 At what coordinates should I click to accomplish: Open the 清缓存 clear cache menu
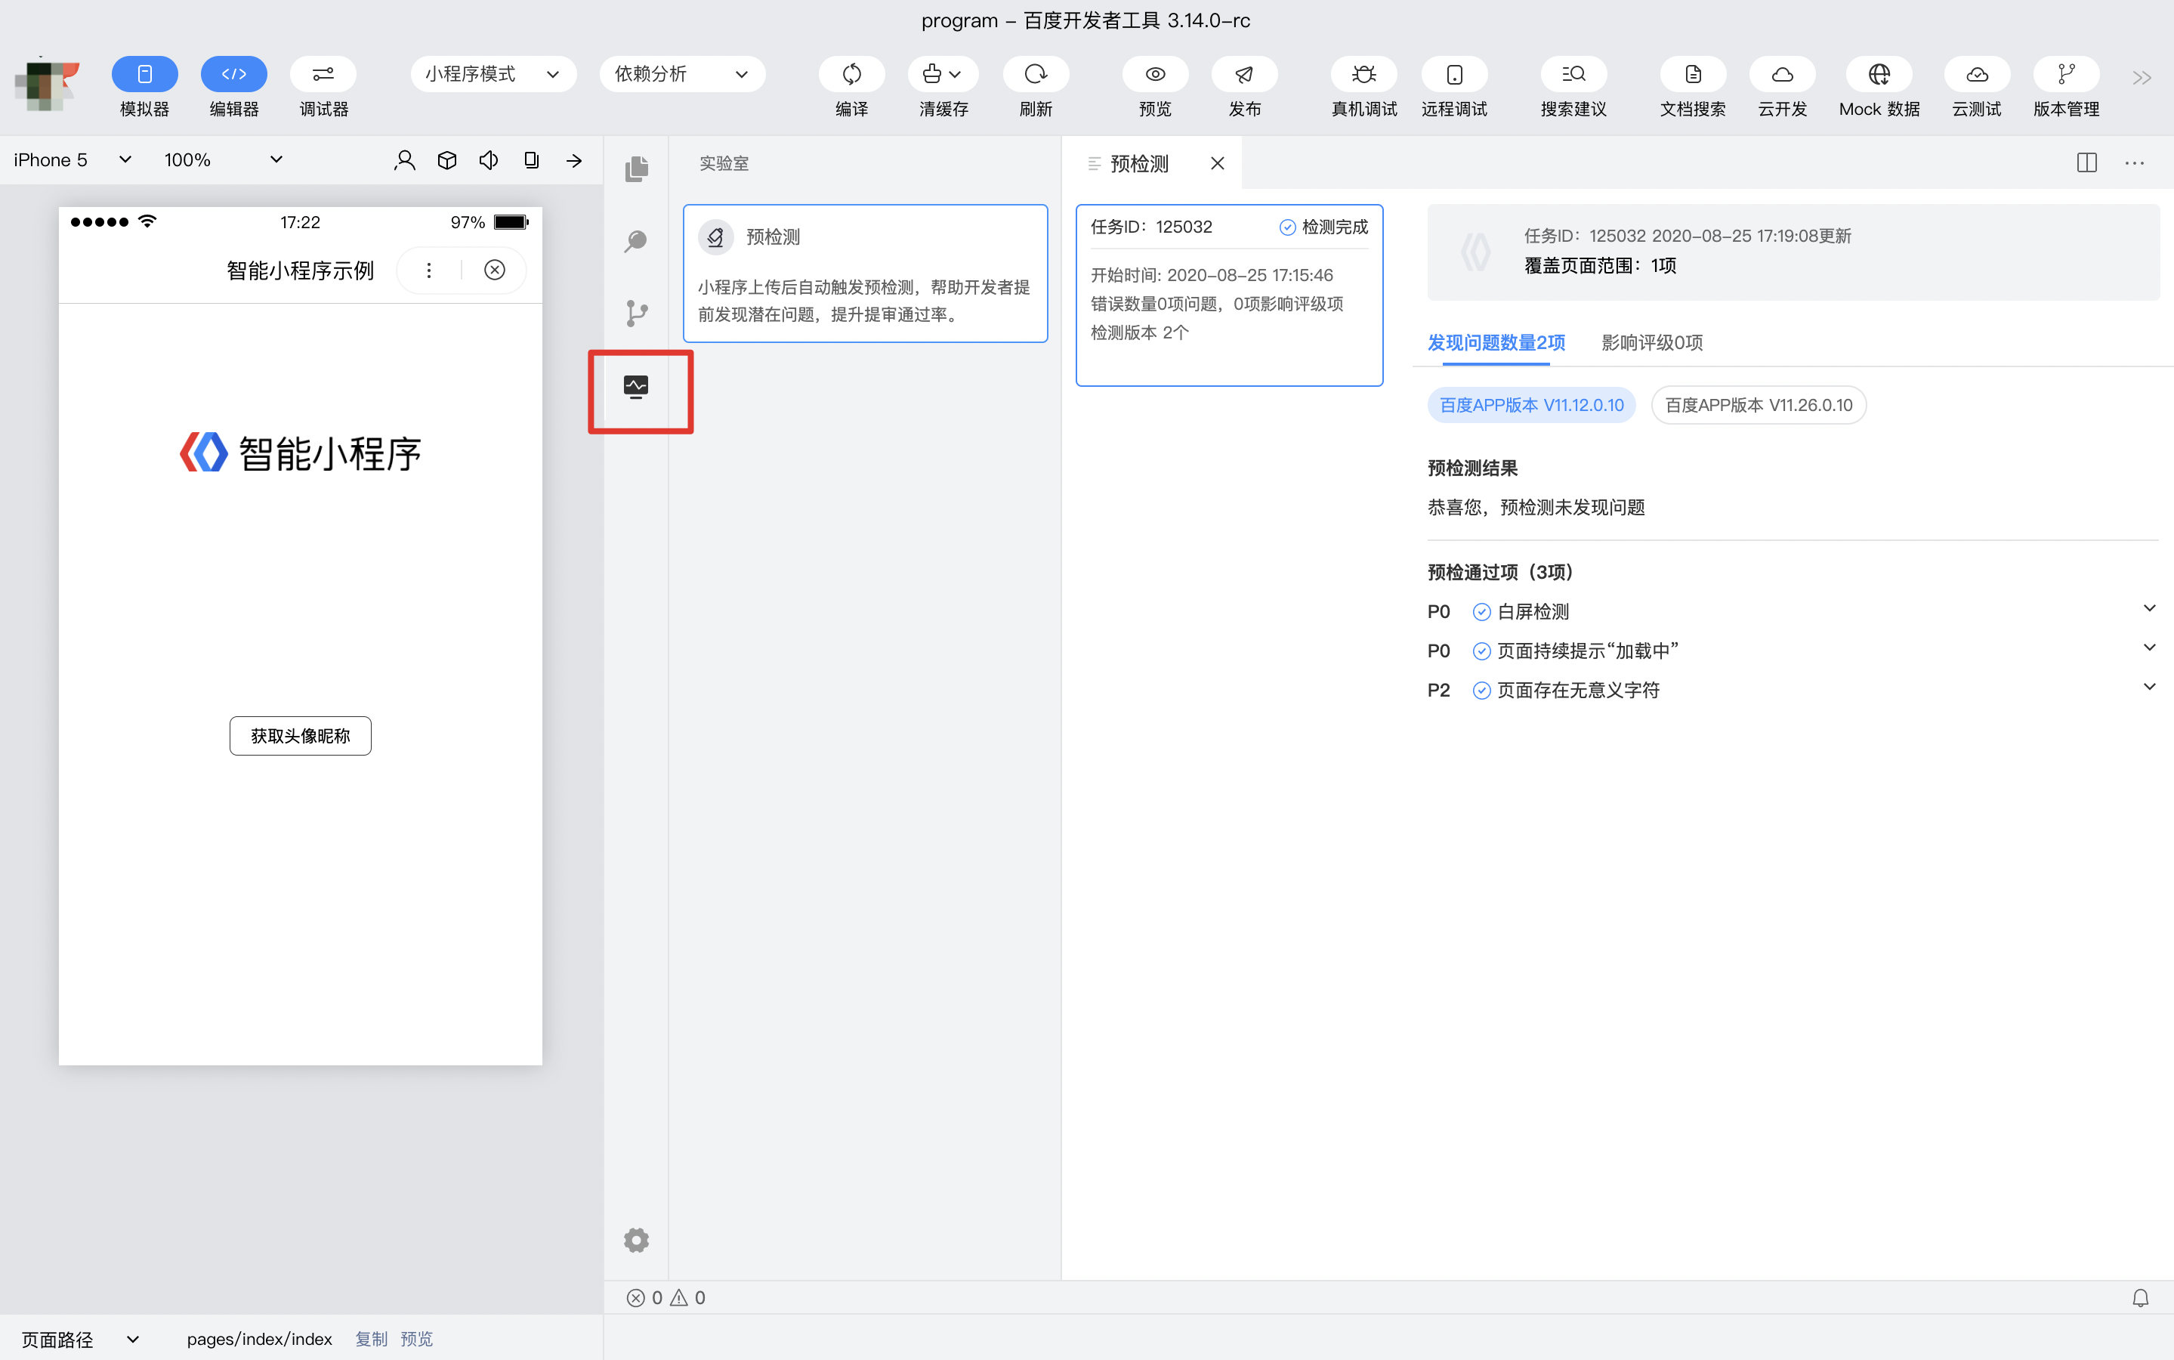943,74
